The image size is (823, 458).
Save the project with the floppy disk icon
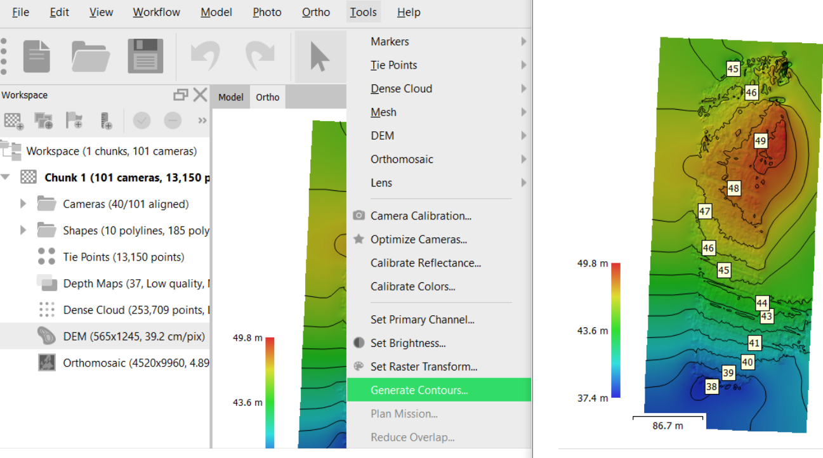tap(145, 55)
